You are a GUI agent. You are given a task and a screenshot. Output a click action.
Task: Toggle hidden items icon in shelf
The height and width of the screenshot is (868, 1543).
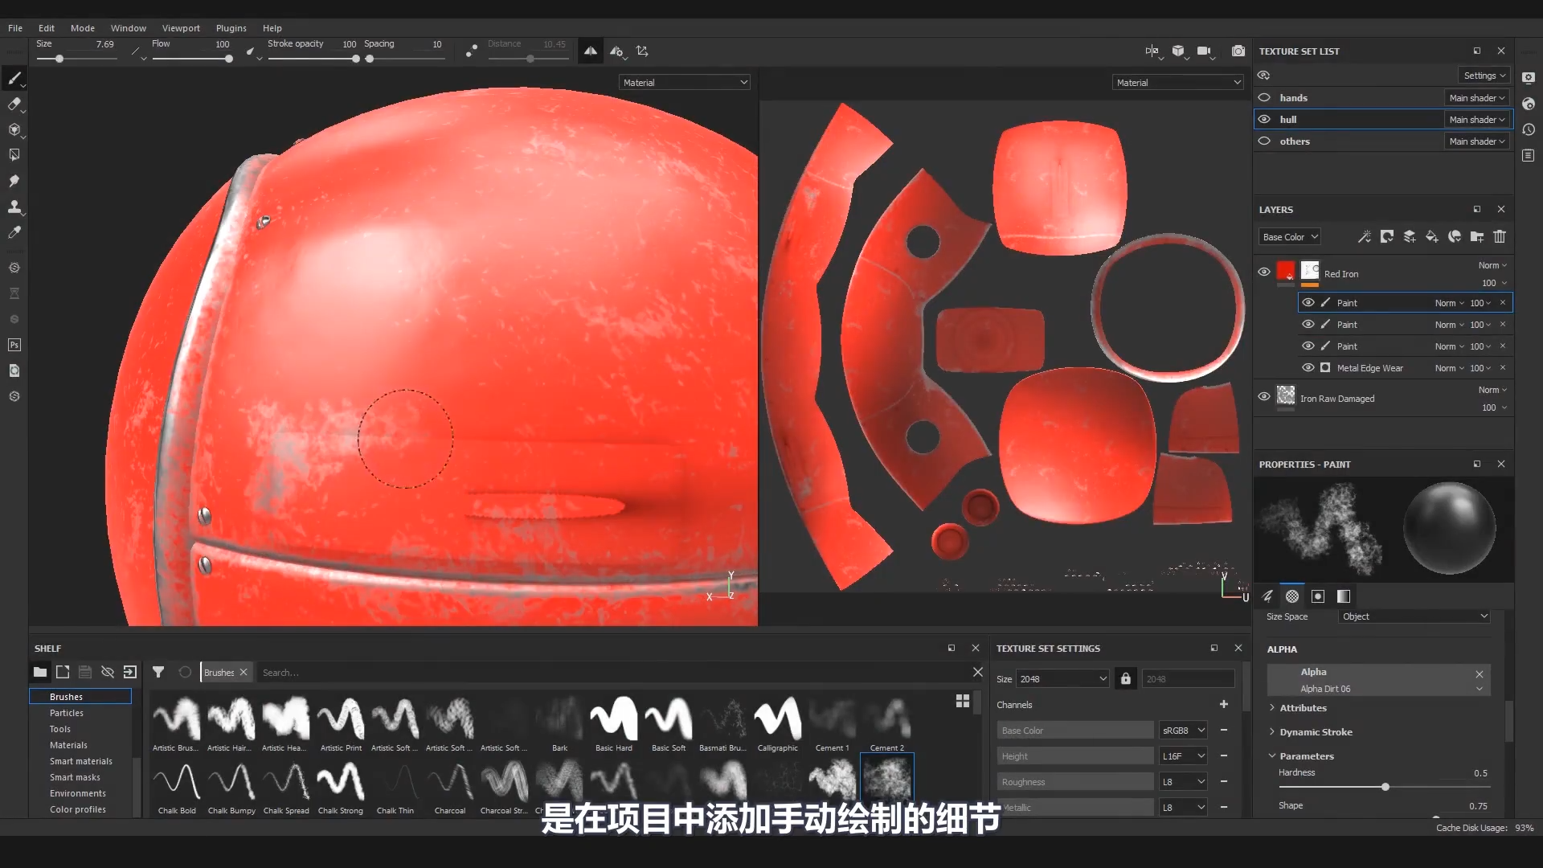[108, 672]
